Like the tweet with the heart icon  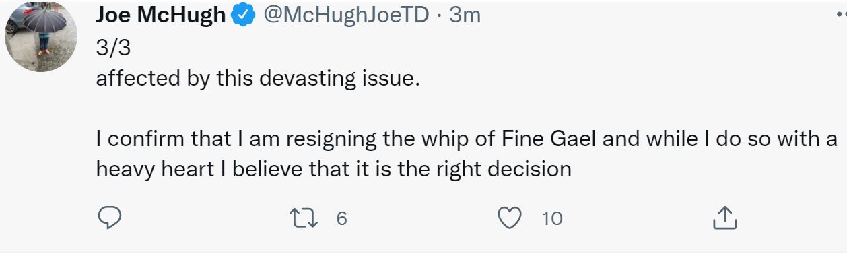[509, 218]
